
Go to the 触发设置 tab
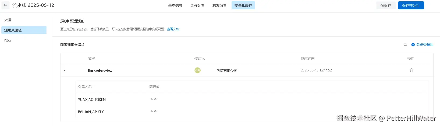point(219,5)
